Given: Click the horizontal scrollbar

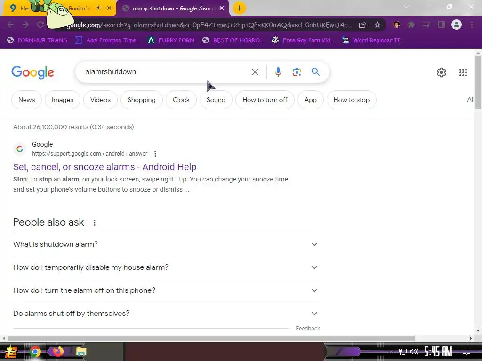Looking at the screenshot, I should point(211,338).
